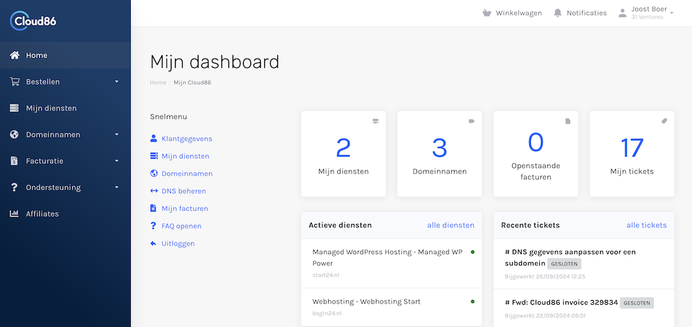Open the Winkelwagen shopping basket icon
Screen dimensions: 692x327
(486, 13)
